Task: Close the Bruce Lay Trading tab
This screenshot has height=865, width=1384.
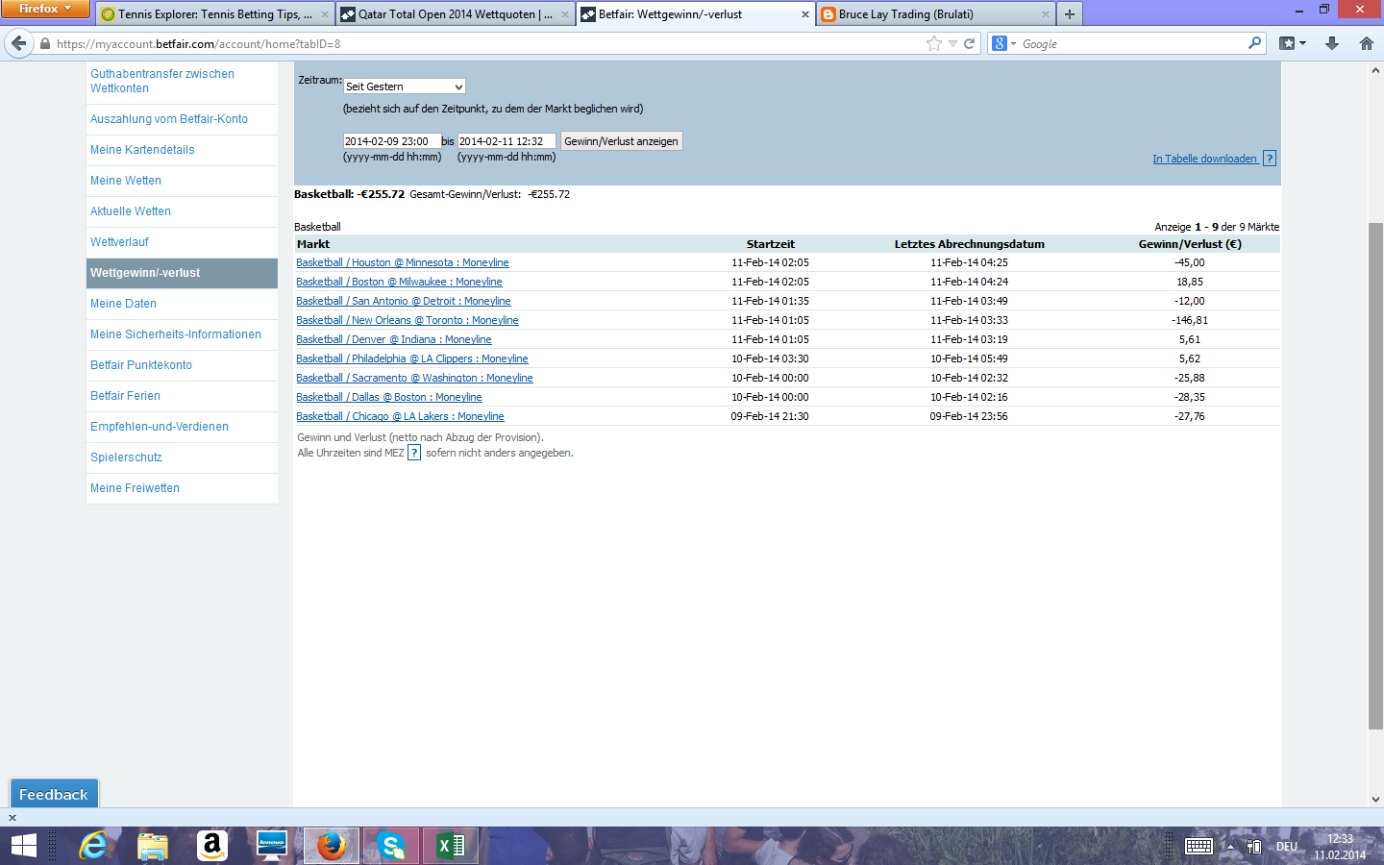Action: click(1046, 14)
